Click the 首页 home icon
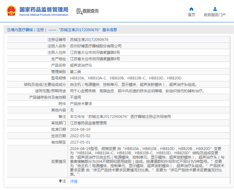 (191, 9)
